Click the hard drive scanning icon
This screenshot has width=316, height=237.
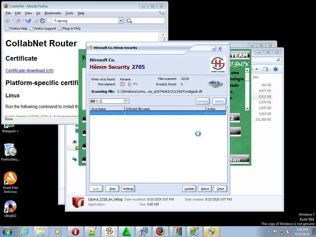pos(215,84)
